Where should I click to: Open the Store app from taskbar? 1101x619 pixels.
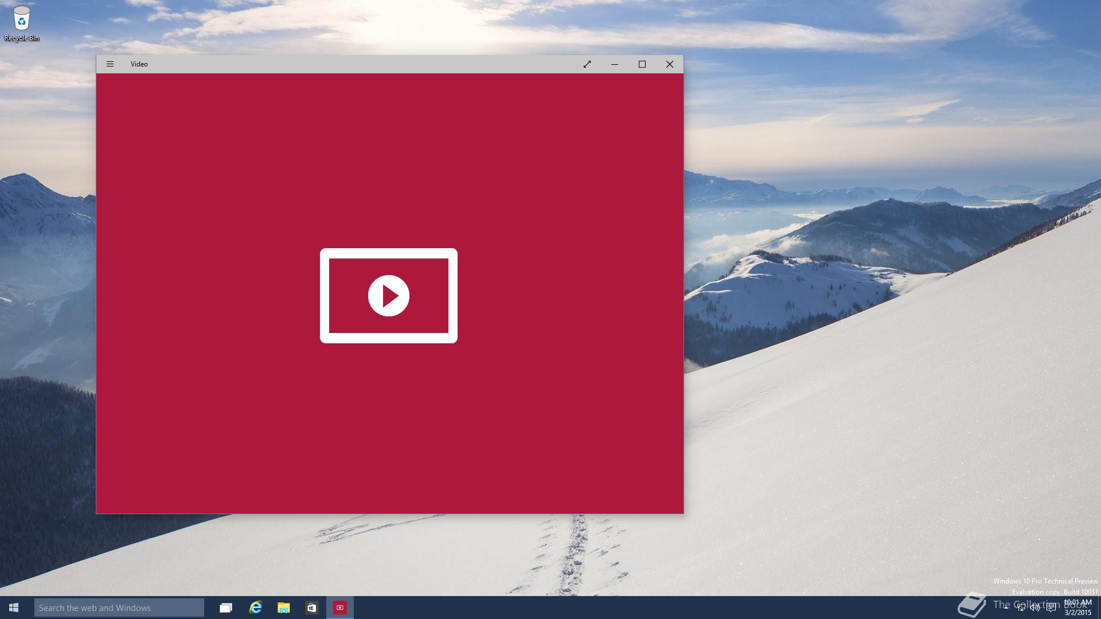(311, 608)
